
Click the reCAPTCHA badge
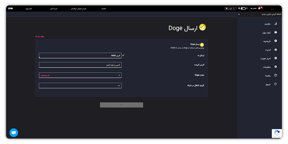(x=277, y=133)
